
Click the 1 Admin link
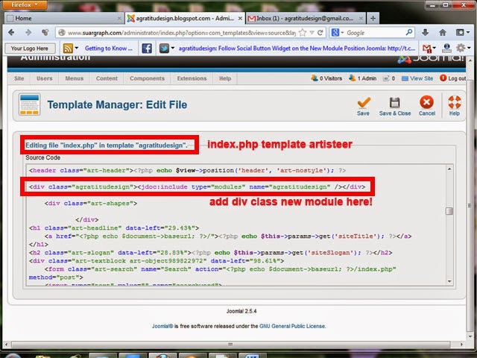(367, 78)
